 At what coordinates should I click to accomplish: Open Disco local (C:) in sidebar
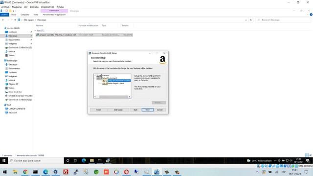click(x=15, y=92)
